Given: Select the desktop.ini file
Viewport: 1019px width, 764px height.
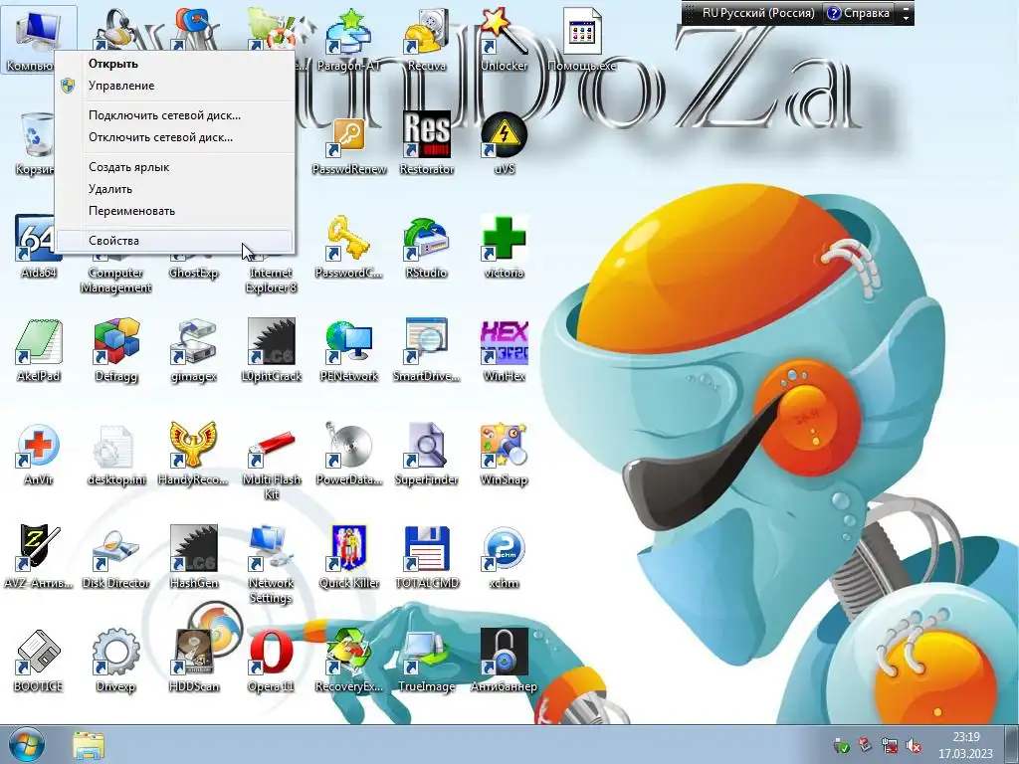Looking at the screenshot, I should (115, 455).
